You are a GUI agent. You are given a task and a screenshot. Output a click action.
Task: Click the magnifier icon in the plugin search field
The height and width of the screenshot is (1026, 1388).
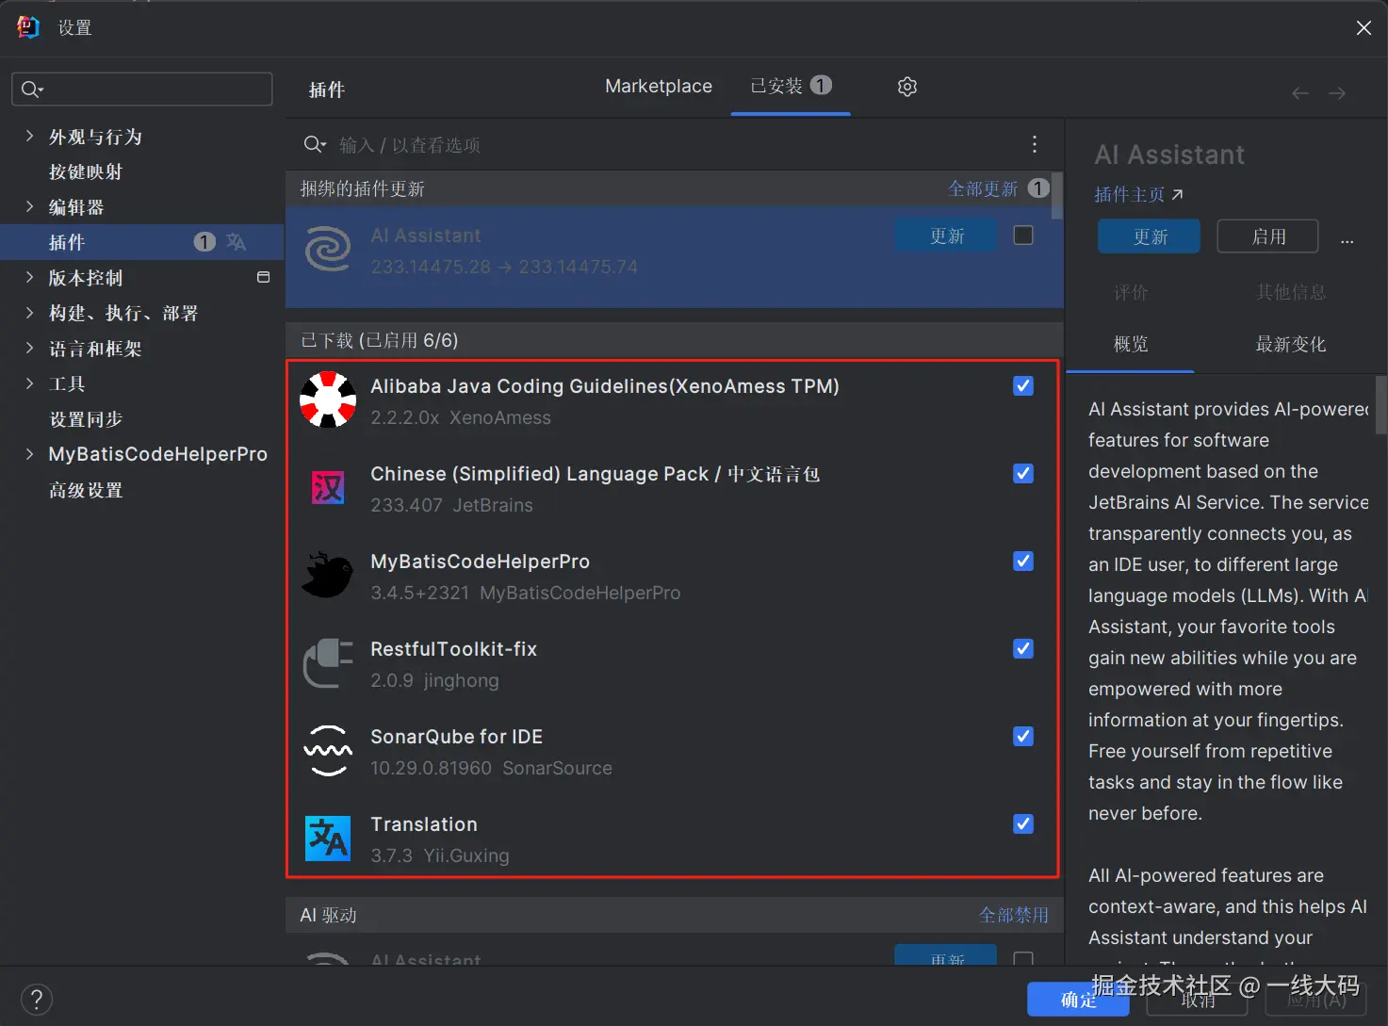[315, 144]
